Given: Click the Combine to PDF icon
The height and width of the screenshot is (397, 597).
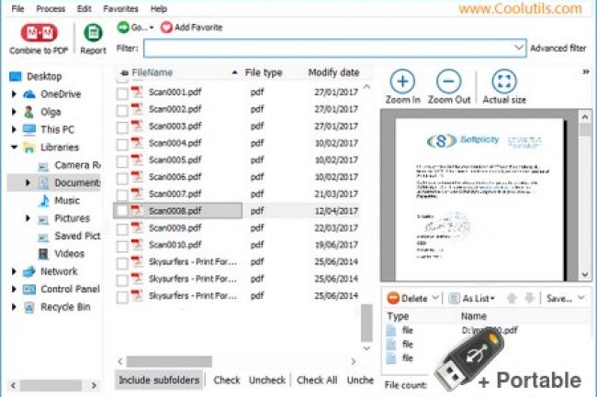Looking at the screenshot, I should 39,33.
